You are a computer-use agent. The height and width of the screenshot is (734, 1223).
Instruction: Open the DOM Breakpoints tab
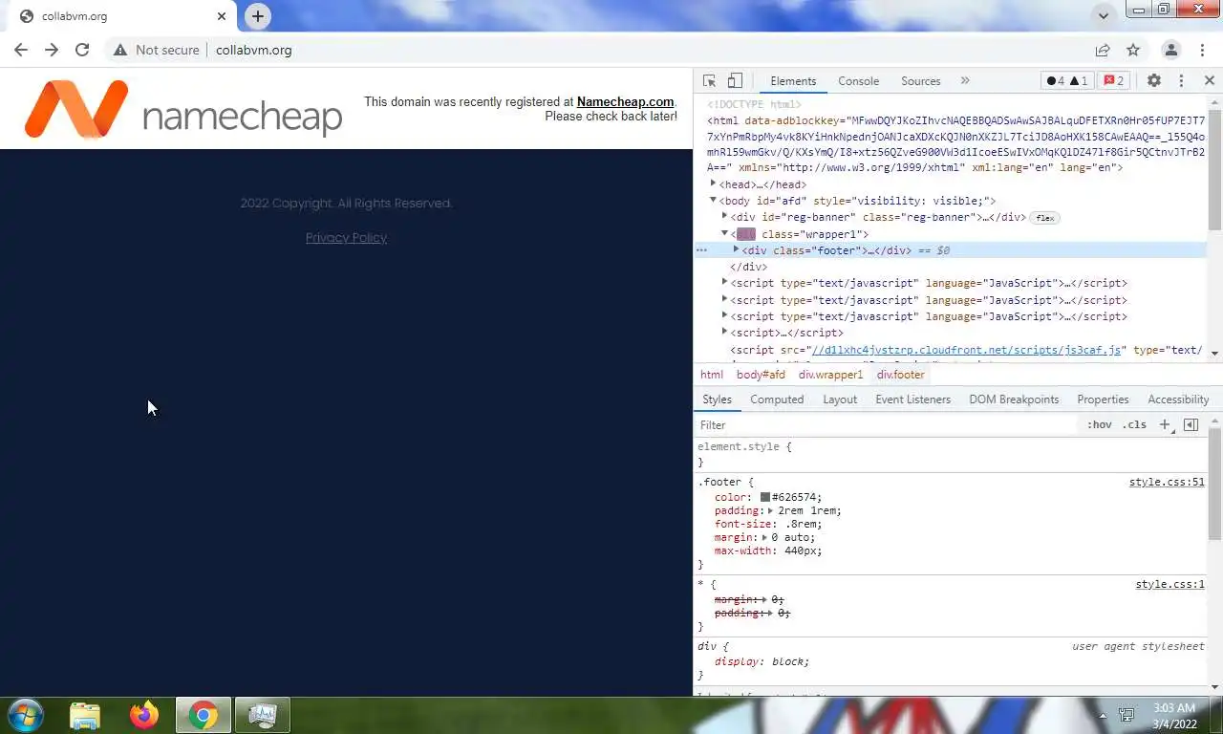click(1014, 399)
